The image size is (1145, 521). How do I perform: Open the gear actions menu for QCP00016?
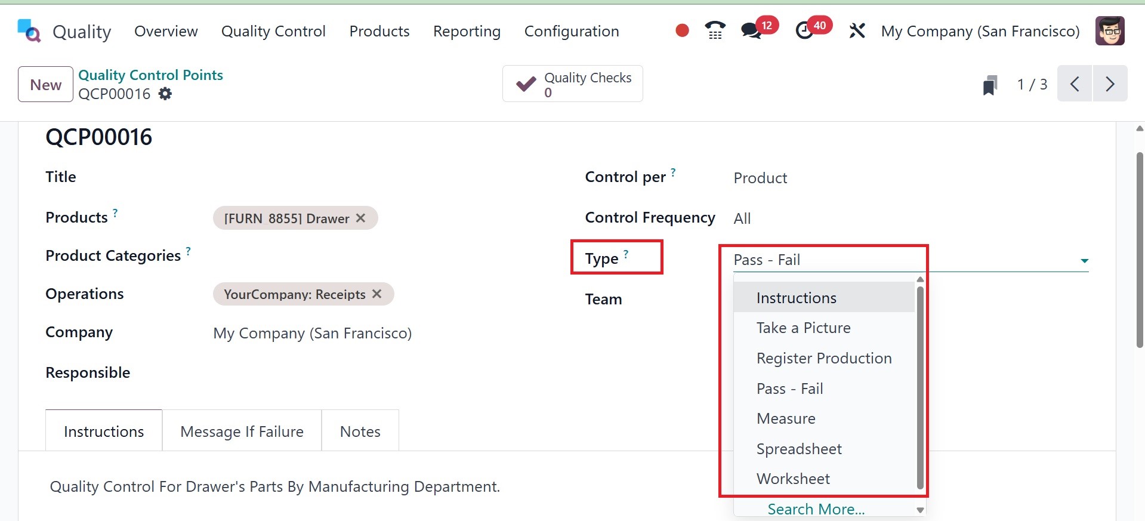(165, 94)
